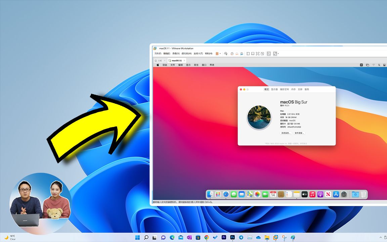The image size is (387, 242).
Task: Open the 帮助(H) menu in VMware
Action: pos(209,53)
